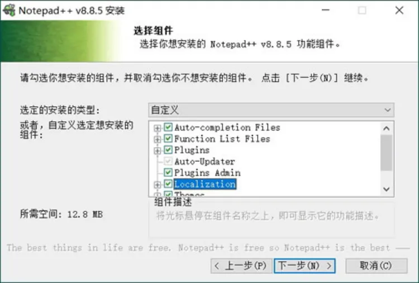Cancel the install with 取消(C)
Screen dimensions: 419x283
coord(376,266)
